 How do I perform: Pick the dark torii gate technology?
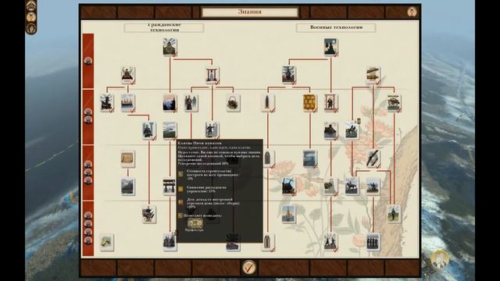pyautogui.click(x=170, y=187)
